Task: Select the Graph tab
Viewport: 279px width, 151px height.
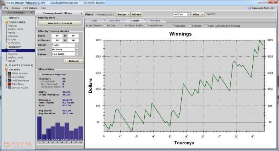Action: click(135, 21)
